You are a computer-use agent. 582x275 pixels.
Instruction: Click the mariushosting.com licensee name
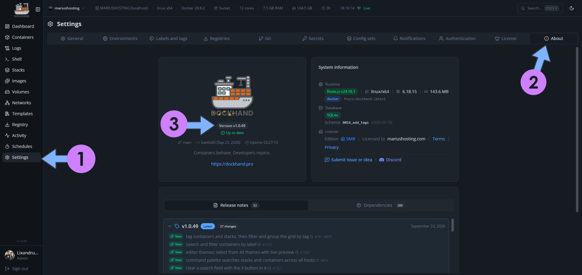[x=406, y=139]
